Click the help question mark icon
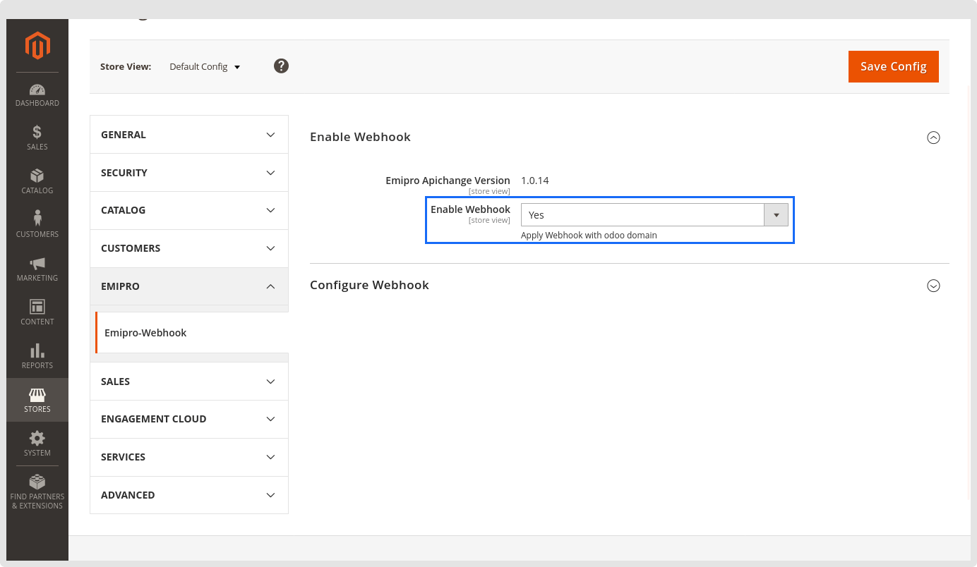This screenshot has height=567, width=977. pos(281,66)
